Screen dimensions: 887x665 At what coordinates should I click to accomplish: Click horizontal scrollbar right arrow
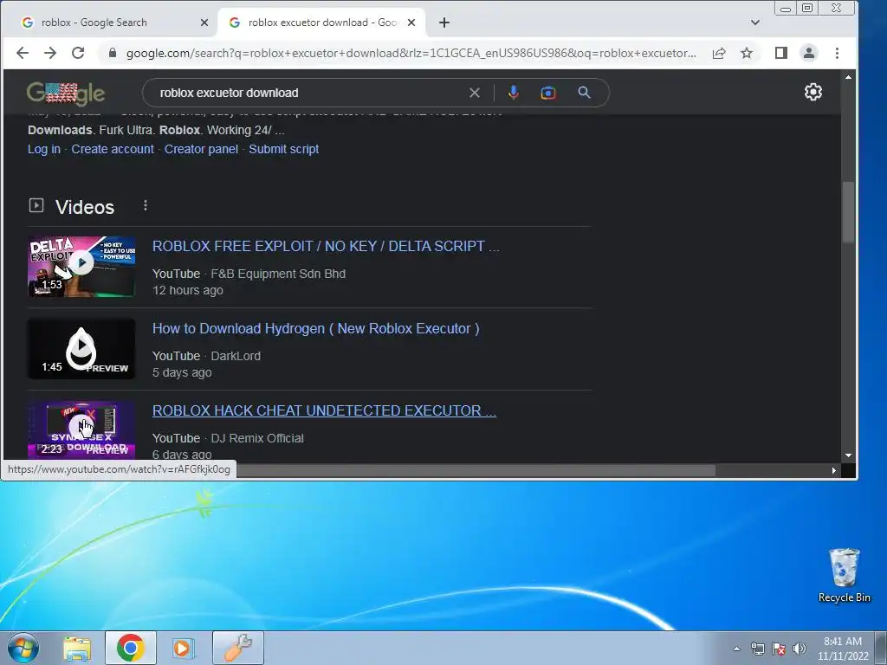coord(834,470)
